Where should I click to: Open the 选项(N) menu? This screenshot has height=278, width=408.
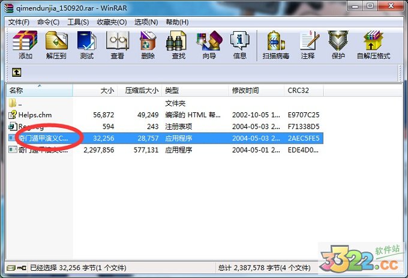(x=146, y=22)
